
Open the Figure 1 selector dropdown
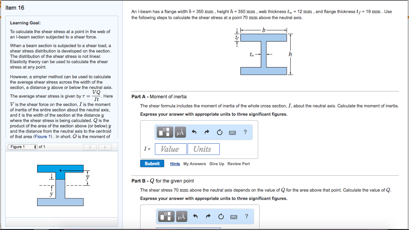pyautogui.click(x=23, y=147)
